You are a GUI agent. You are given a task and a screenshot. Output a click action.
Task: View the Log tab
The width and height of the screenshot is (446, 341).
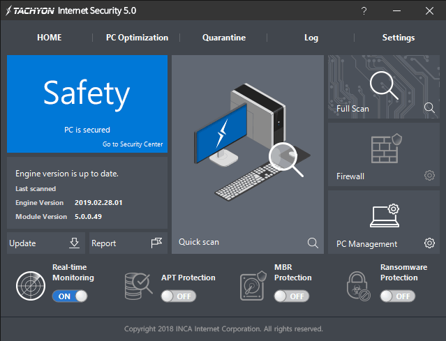311,38
